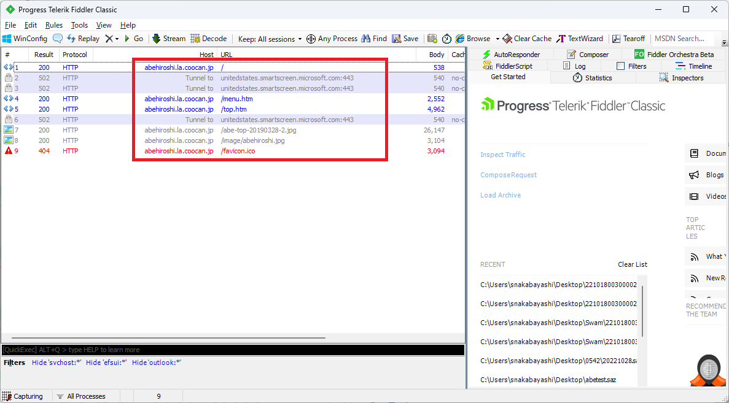Screen dimensions: 729x403
Task: Click the Go resume button
Action: [134, 39]
